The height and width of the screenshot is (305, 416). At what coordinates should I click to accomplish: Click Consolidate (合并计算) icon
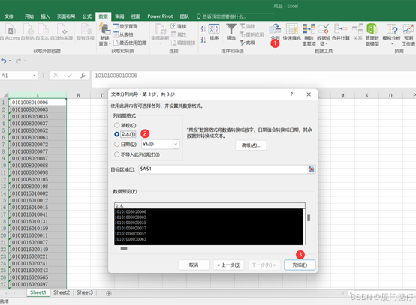click(341, 28)
